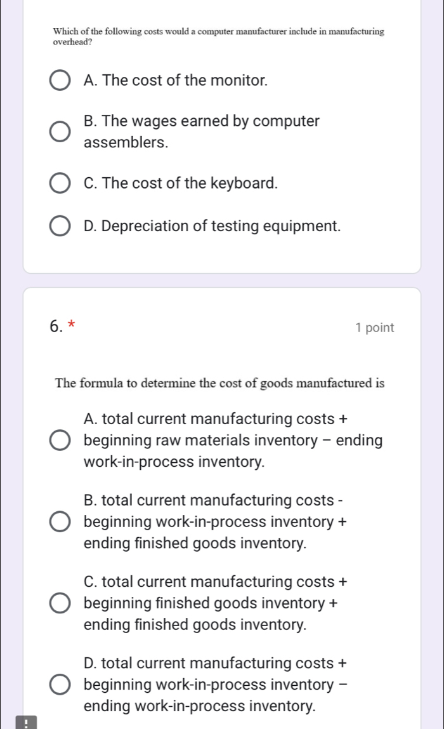Image resolution: width=444 pixels, height=729 pixels.
Task: Pick 'D. Depreciation of testing equipment' radio button
Action: [60, 226]
